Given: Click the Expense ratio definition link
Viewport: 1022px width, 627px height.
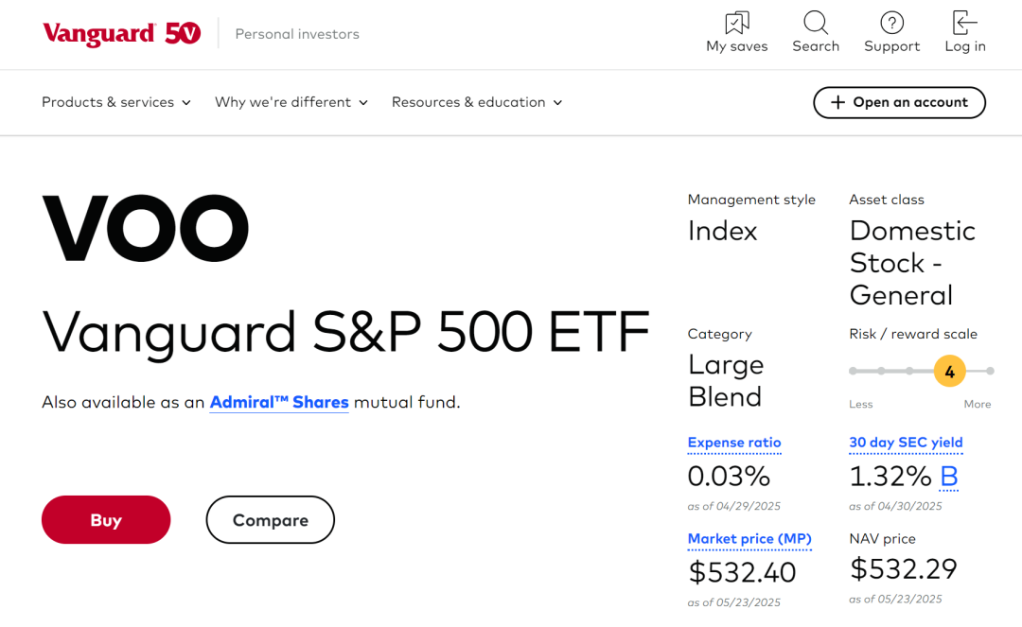Looking at the screenshot, I should coord(734,443).
